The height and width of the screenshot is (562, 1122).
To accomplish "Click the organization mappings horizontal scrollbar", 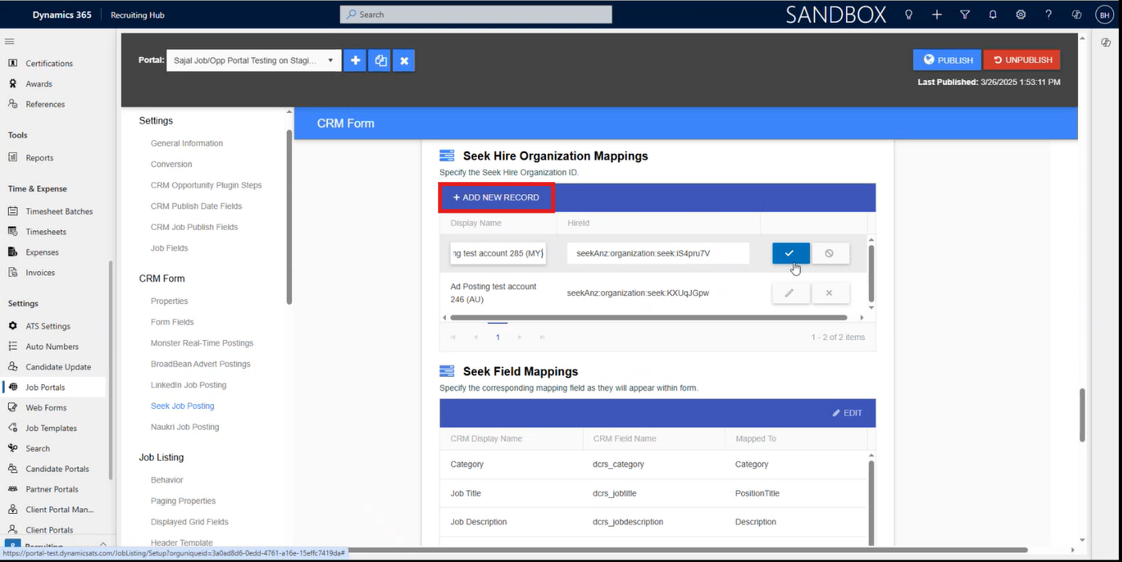I will [x=649, y=317].
